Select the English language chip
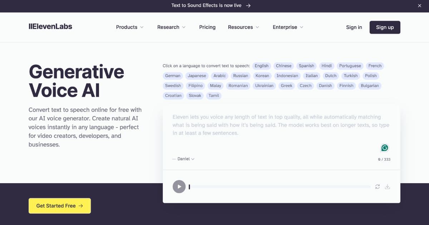429x225 pixels. [262, 66]
